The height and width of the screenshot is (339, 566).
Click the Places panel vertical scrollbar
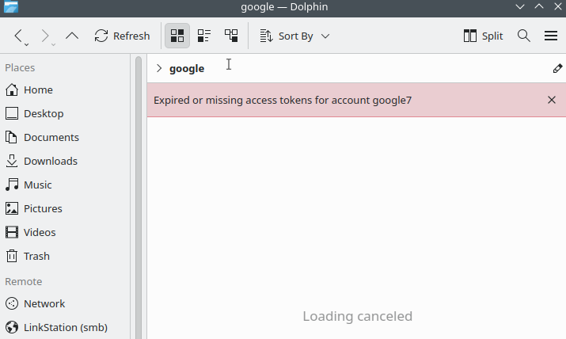pos(138,198)
